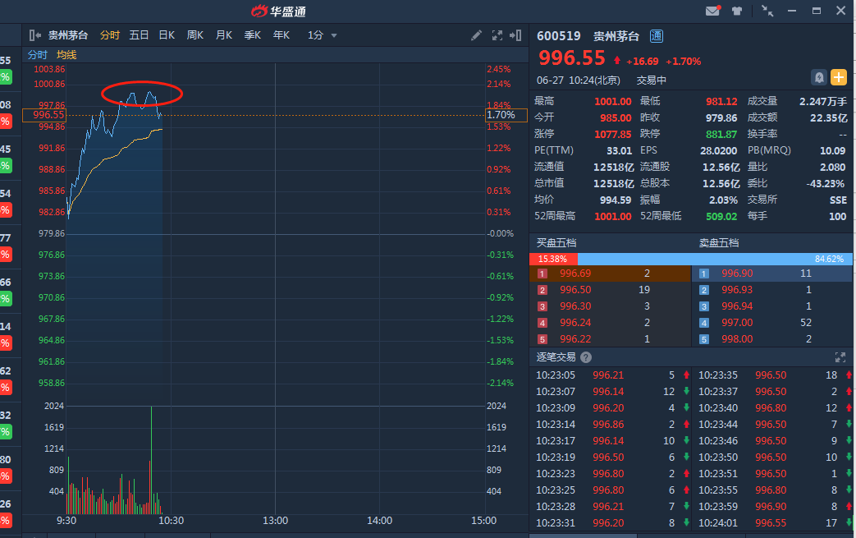Click bid level 1 price 996.69
Viewport: 856px width, 538px height.
coord(575,273)
